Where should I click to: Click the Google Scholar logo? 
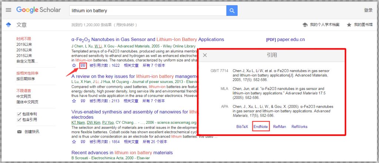point(38,10)
